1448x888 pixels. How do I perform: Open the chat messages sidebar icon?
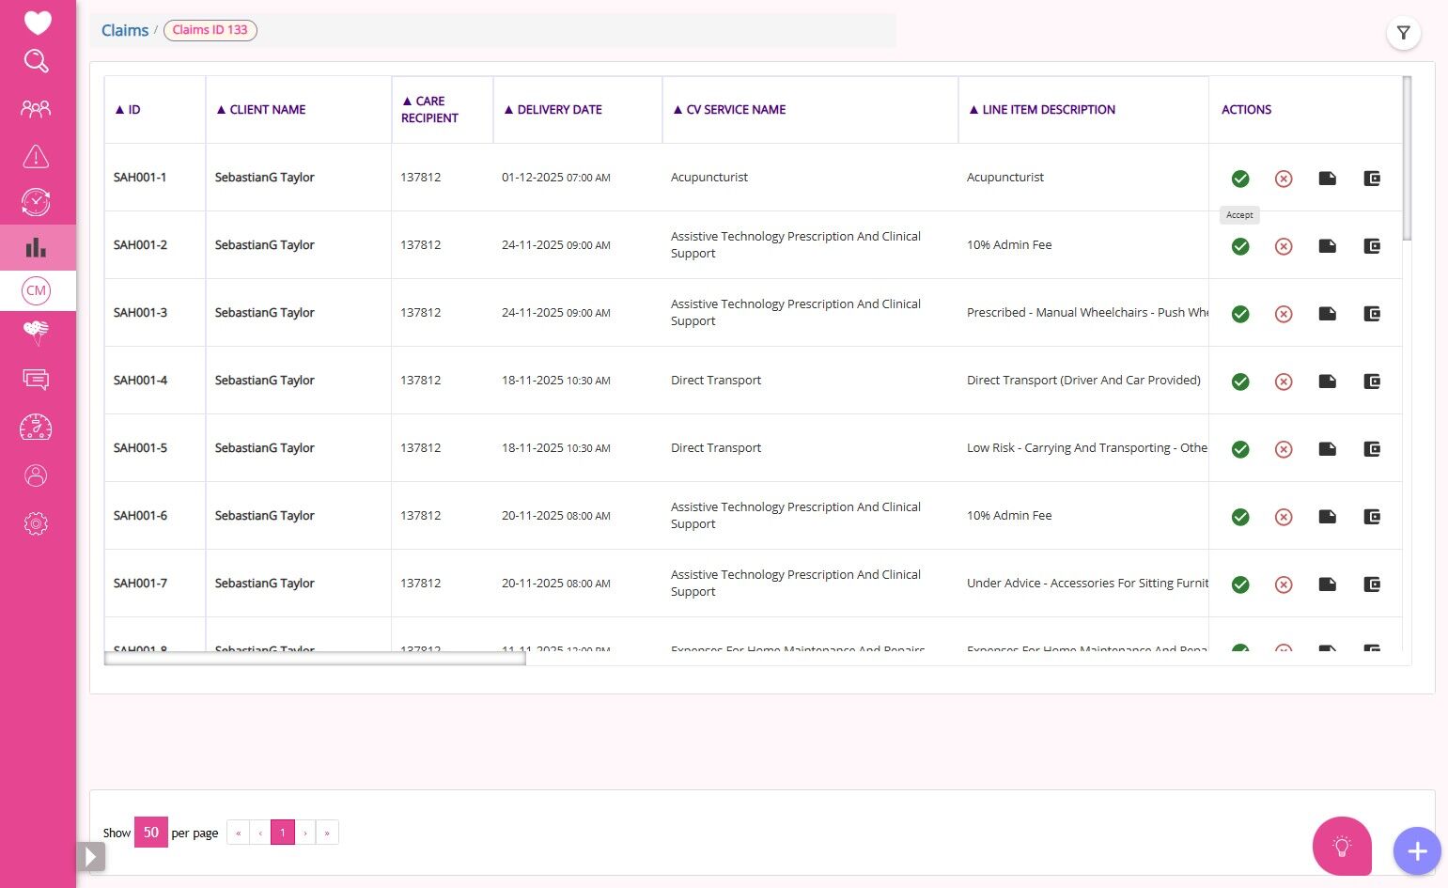pyautogui.click(x=36, y=380)
